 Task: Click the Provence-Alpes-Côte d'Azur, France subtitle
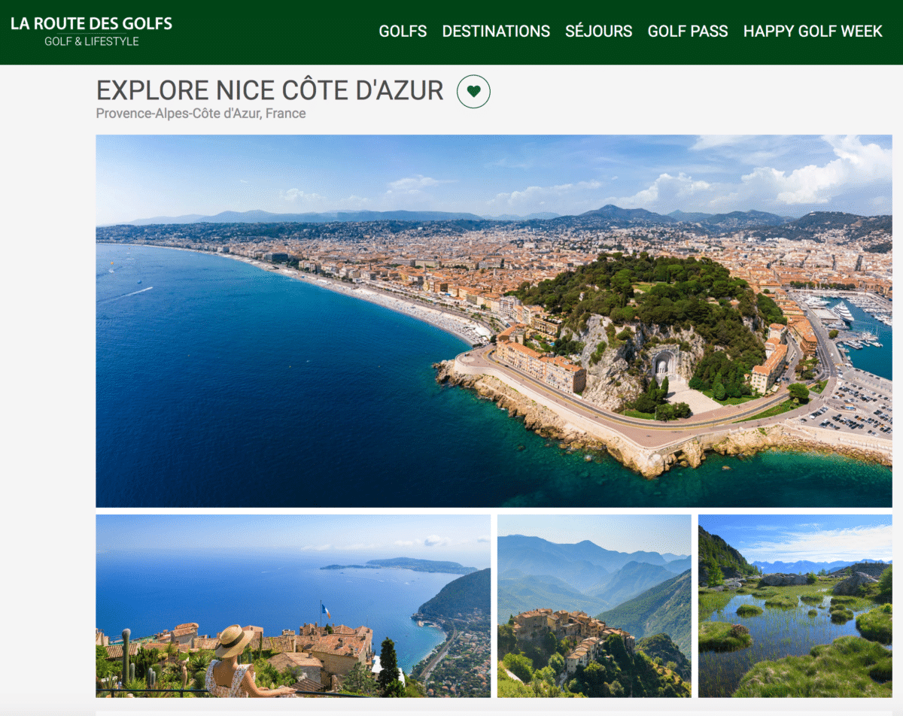coord(201,114)
